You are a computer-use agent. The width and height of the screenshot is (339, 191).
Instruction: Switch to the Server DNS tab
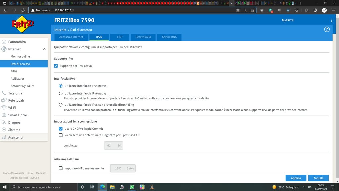click(x=169, y=37)
